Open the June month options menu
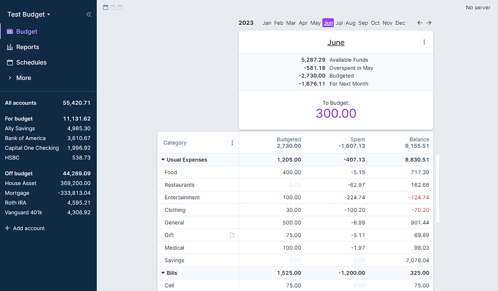 click(424, 42)
